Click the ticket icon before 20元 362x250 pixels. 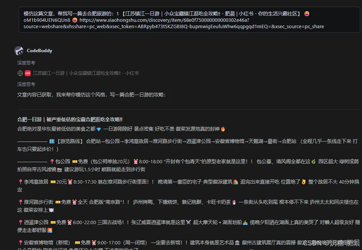pos(53,182)
